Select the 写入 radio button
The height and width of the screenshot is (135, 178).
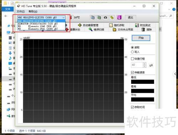tap(132, 52)
